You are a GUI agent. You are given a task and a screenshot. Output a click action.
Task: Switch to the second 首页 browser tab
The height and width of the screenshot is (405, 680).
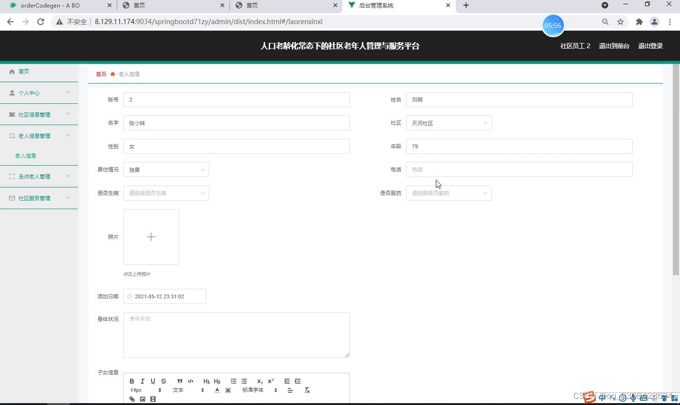tap(173, 6)
